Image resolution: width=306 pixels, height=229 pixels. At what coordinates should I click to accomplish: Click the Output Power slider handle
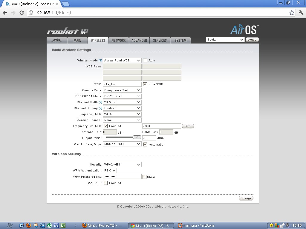coord(137,137)
